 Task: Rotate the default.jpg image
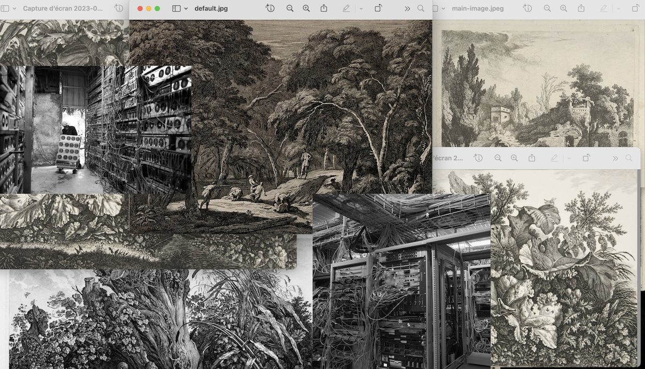(378, 9)
